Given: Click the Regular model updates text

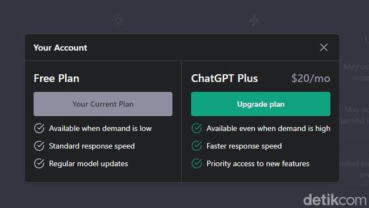Looking at the screenshot, I should tap(89, 164).
